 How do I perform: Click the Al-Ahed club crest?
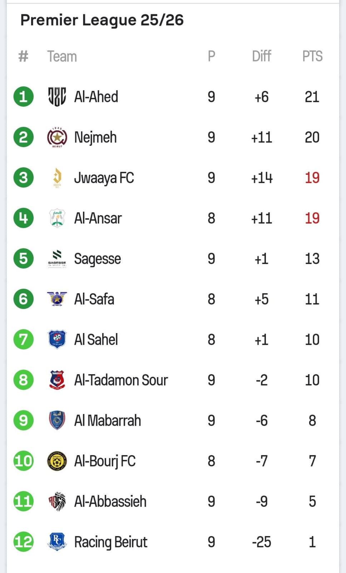[57, 97]
